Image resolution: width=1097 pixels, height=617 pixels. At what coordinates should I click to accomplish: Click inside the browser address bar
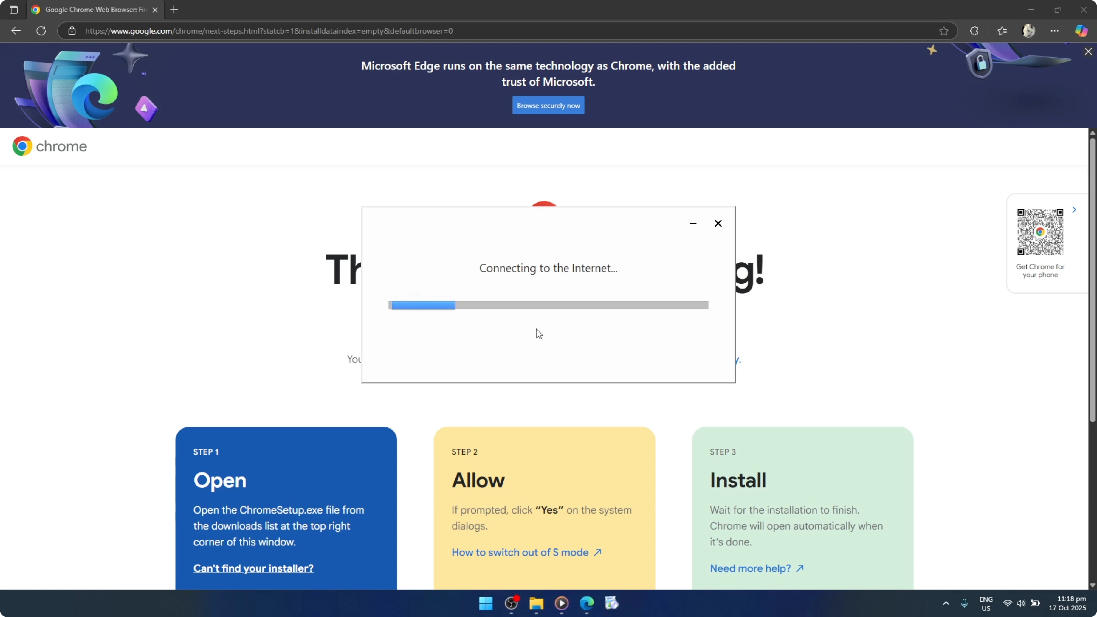click(x=298, y=31)
